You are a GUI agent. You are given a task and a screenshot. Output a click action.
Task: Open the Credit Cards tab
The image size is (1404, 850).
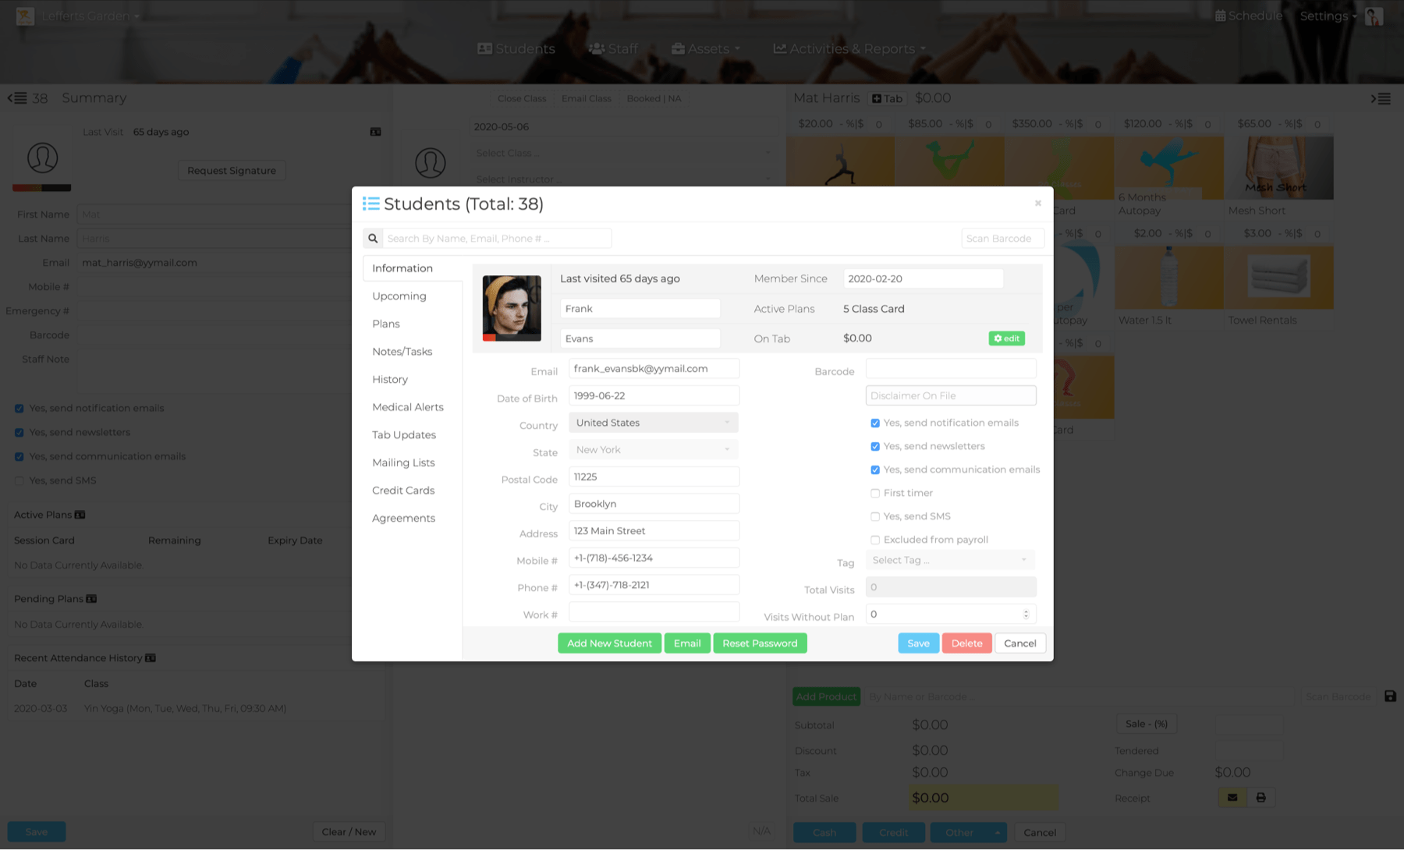tap(403, 491)
